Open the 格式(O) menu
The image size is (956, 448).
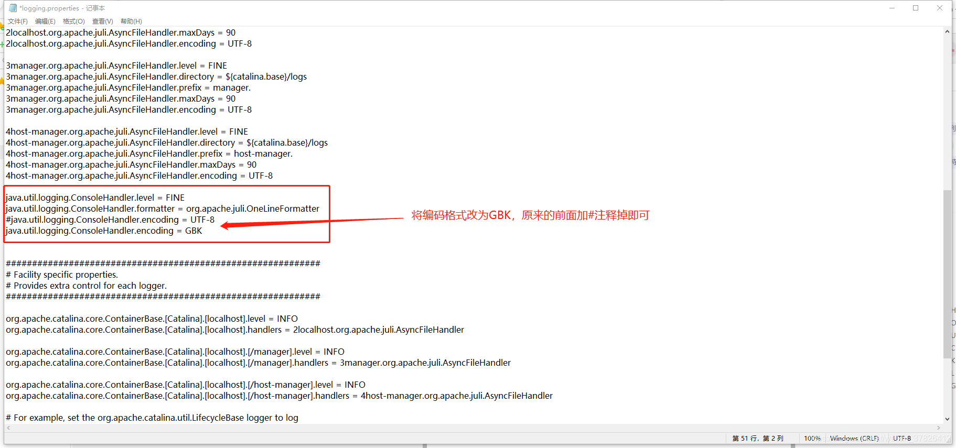point(73,21)
